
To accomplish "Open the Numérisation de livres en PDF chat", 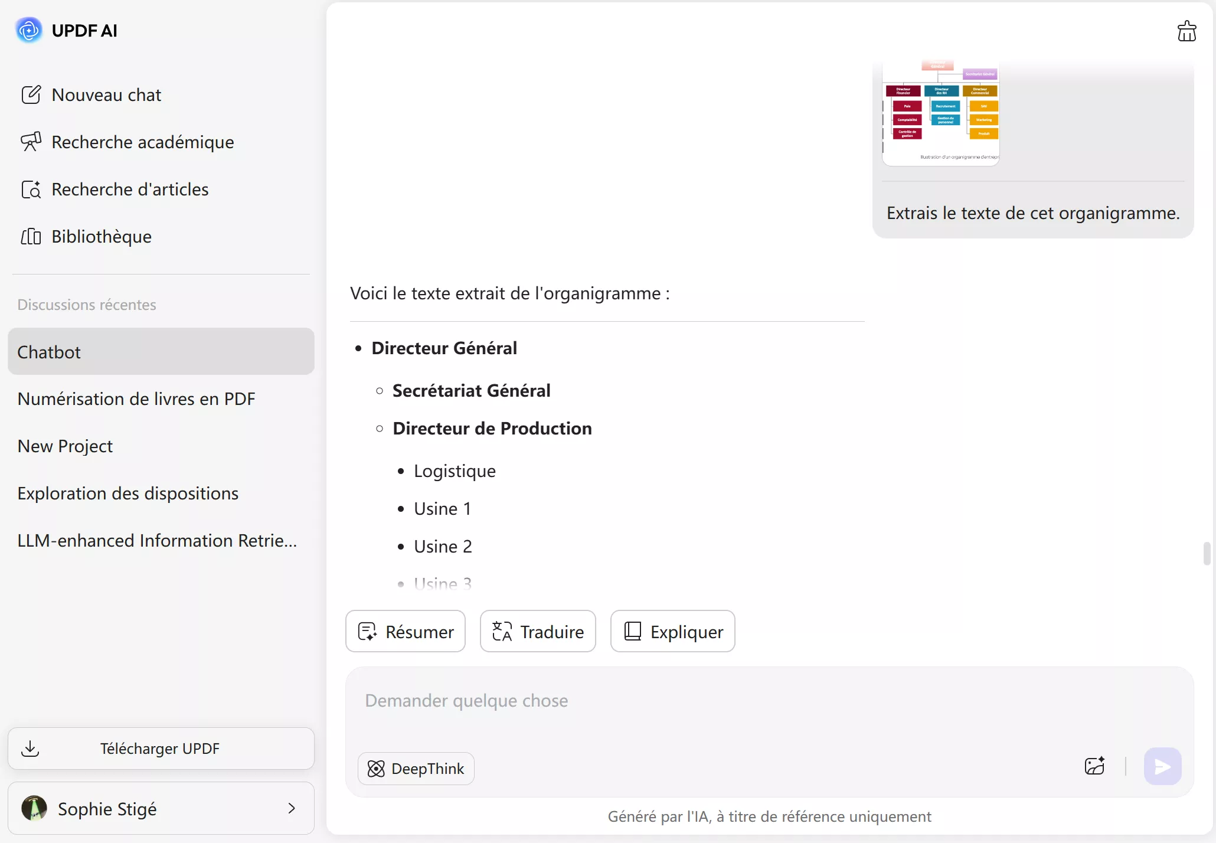I will pos(136,398).
